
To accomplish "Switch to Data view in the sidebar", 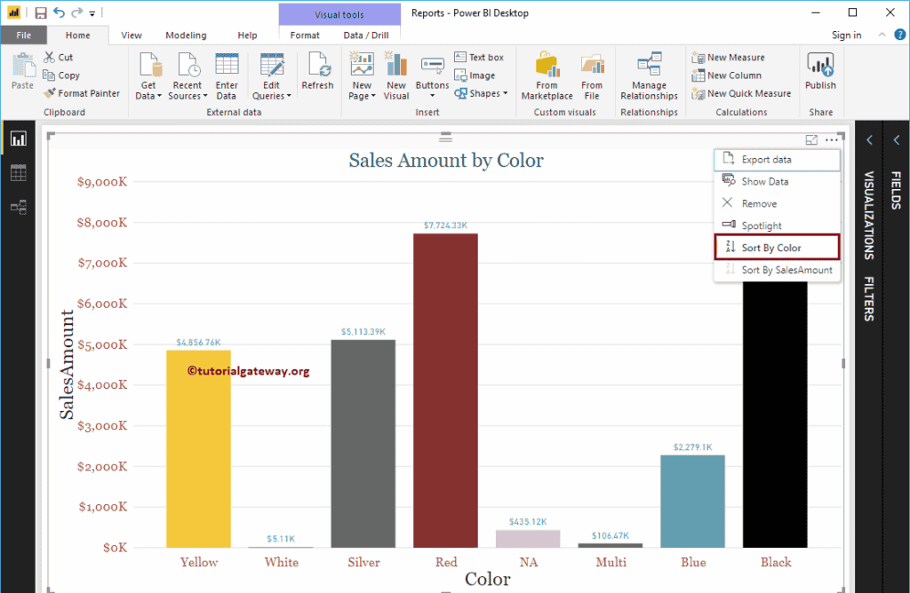I will 19,173.
